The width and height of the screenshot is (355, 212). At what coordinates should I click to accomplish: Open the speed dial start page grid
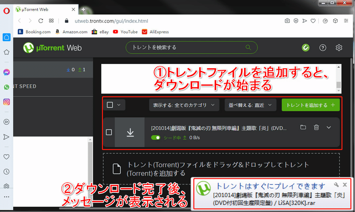[x=51, y=20]
